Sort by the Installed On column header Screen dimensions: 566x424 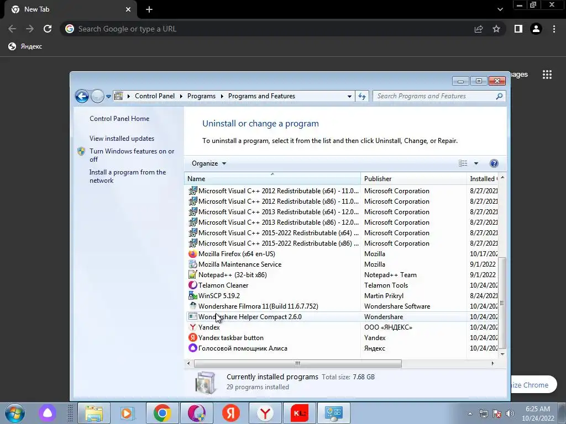coord(483,178)
